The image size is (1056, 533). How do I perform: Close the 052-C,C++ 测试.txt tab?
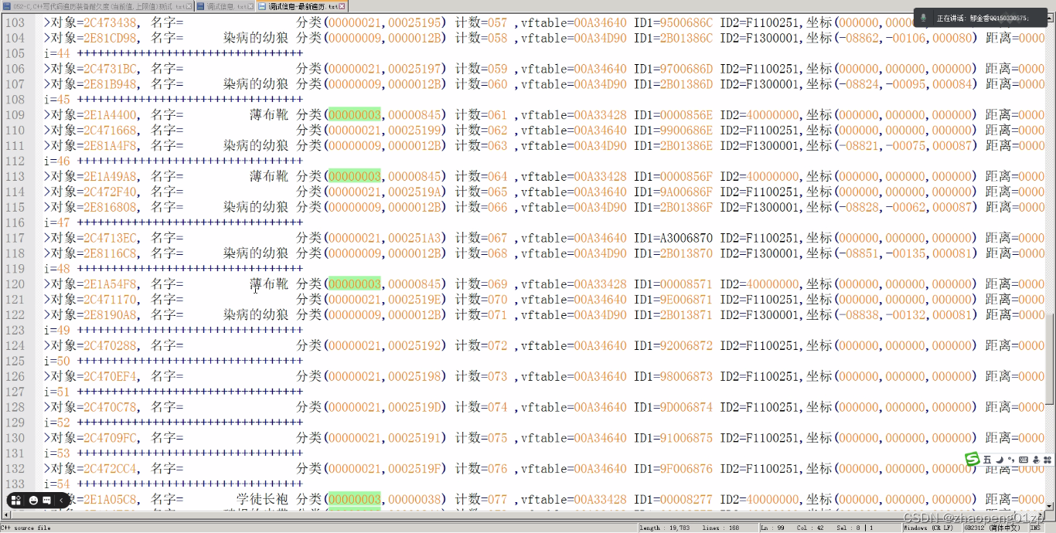189,6
